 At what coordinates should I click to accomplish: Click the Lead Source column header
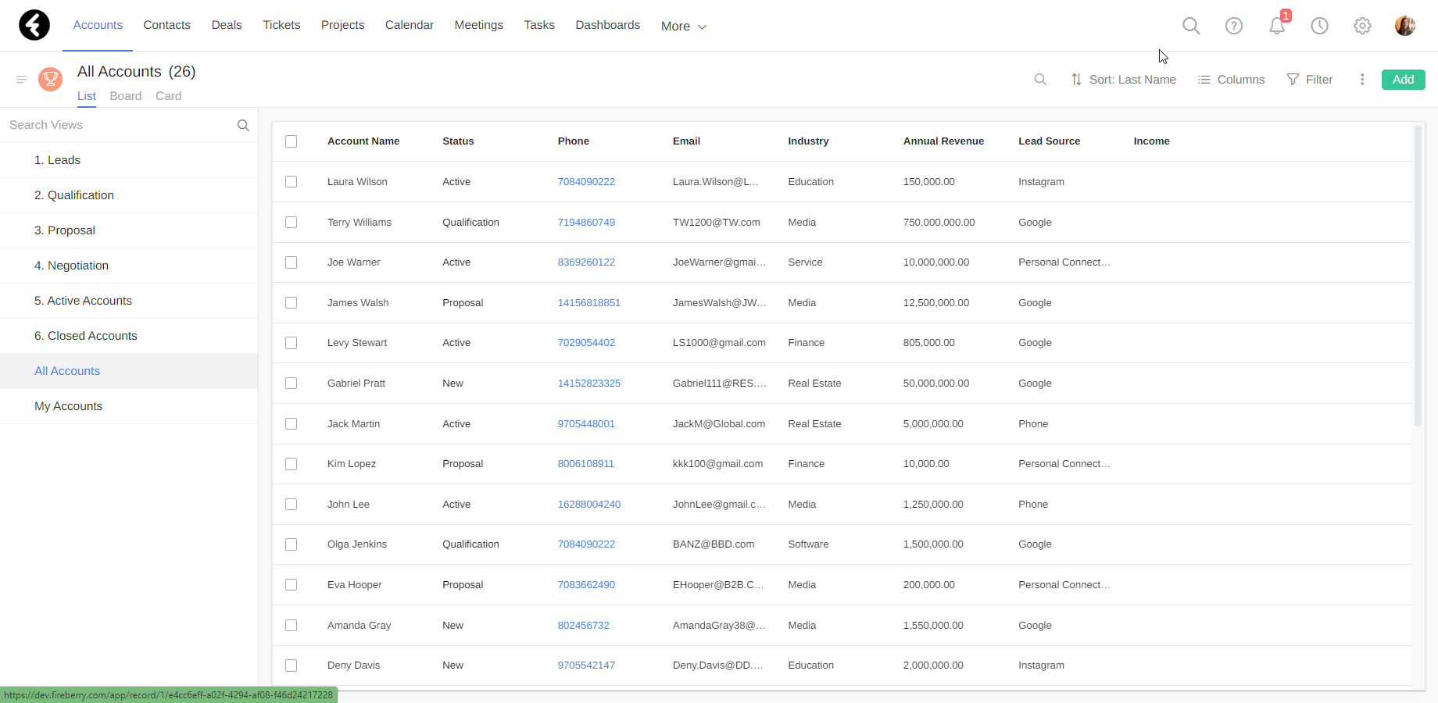1050,141
